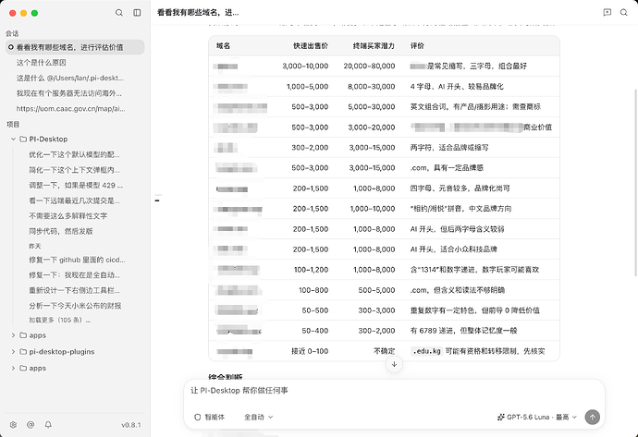
Task: Open the notifications bell icon
Action: pyautogui.click(x=48, y=425)
